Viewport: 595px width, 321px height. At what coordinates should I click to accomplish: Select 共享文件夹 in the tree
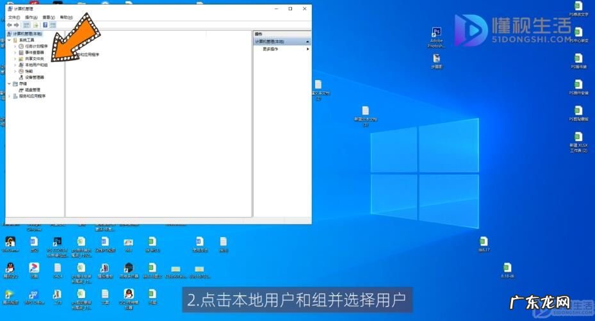tap(35, 59)
